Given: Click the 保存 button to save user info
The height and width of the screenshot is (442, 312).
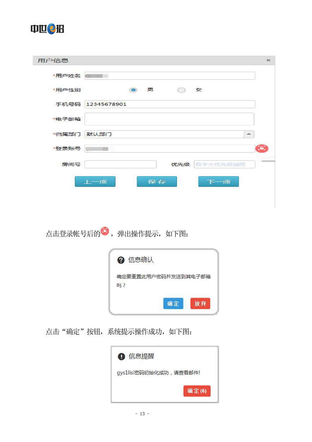Looking at the screenshot, I should (157, 182).
